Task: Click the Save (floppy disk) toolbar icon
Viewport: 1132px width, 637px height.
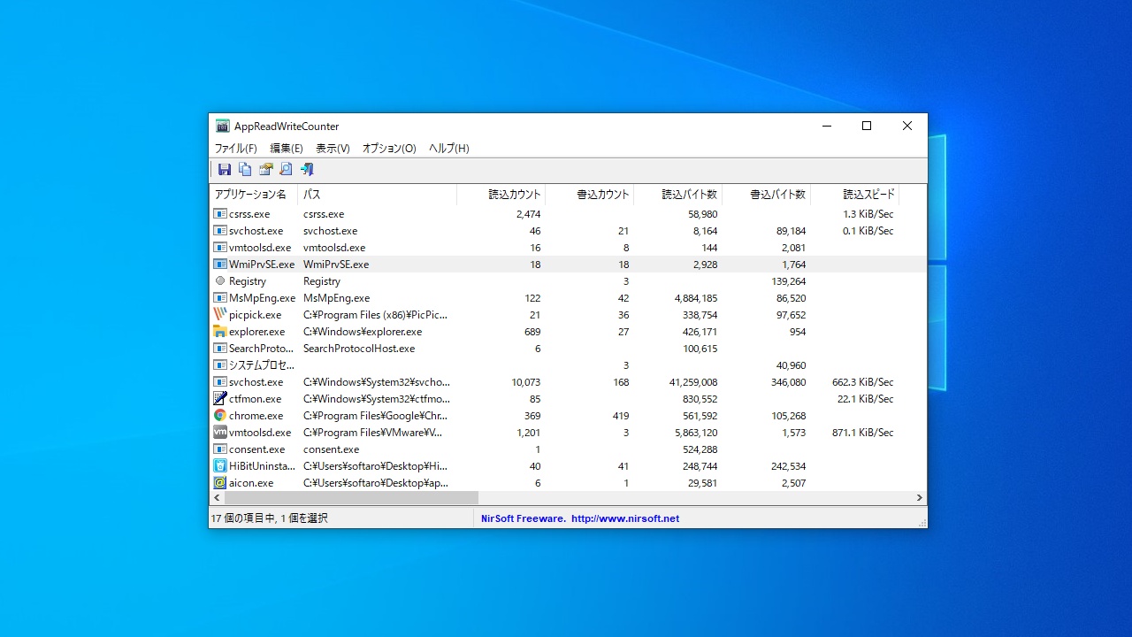Action: pos(225,170)
